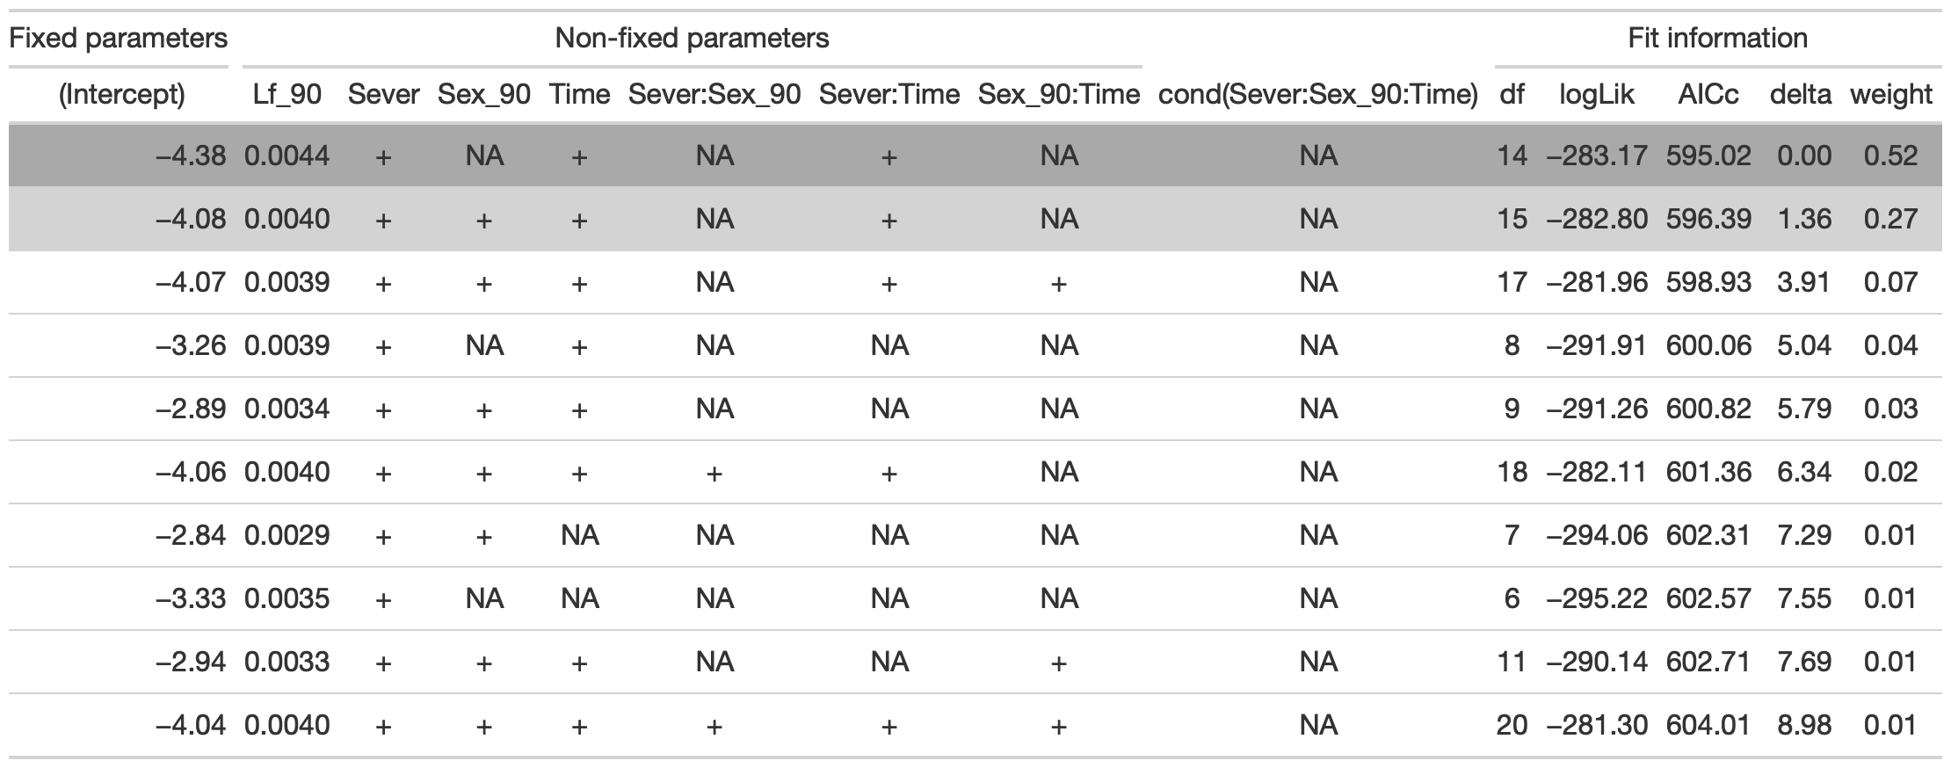Image resolution: width=1951 pixels, height=768 pixels.
Task: Select the 'Sex_90:Time' column header
Action: pyautogui.click(x=1058, y=95)
